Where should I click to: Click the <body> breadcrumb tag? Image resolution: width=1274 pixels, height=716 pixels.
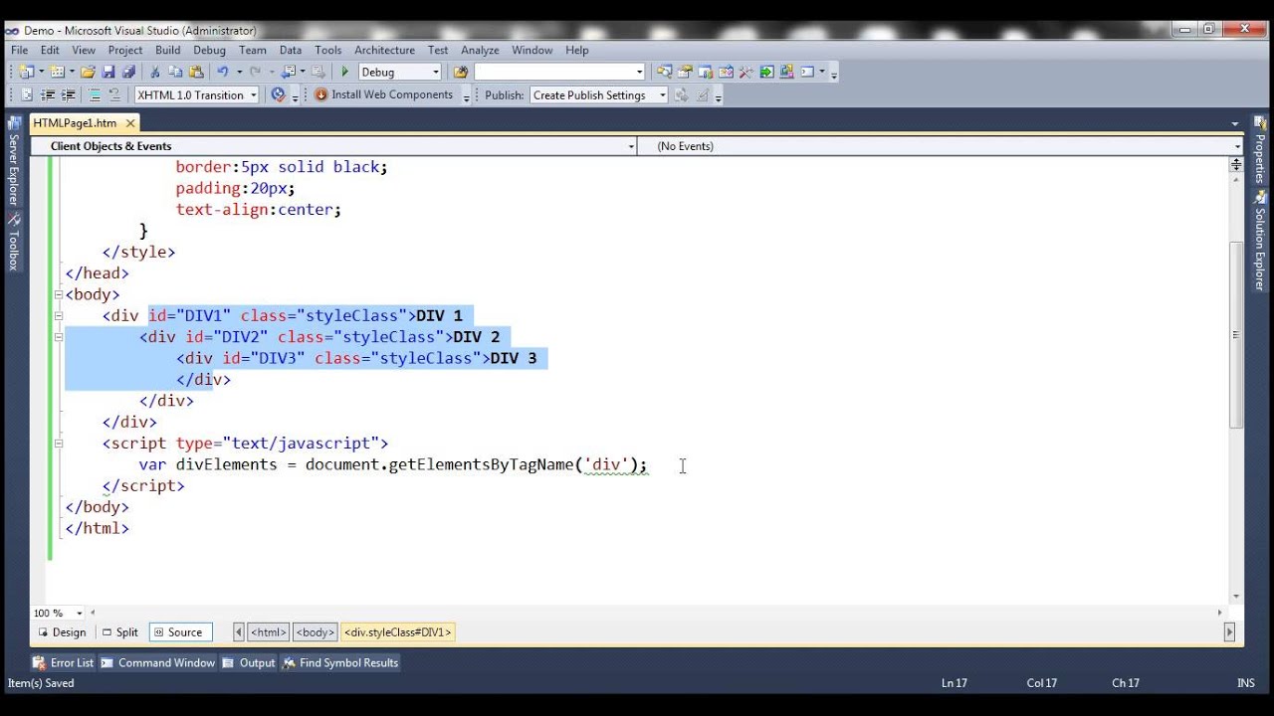point(316,632)
